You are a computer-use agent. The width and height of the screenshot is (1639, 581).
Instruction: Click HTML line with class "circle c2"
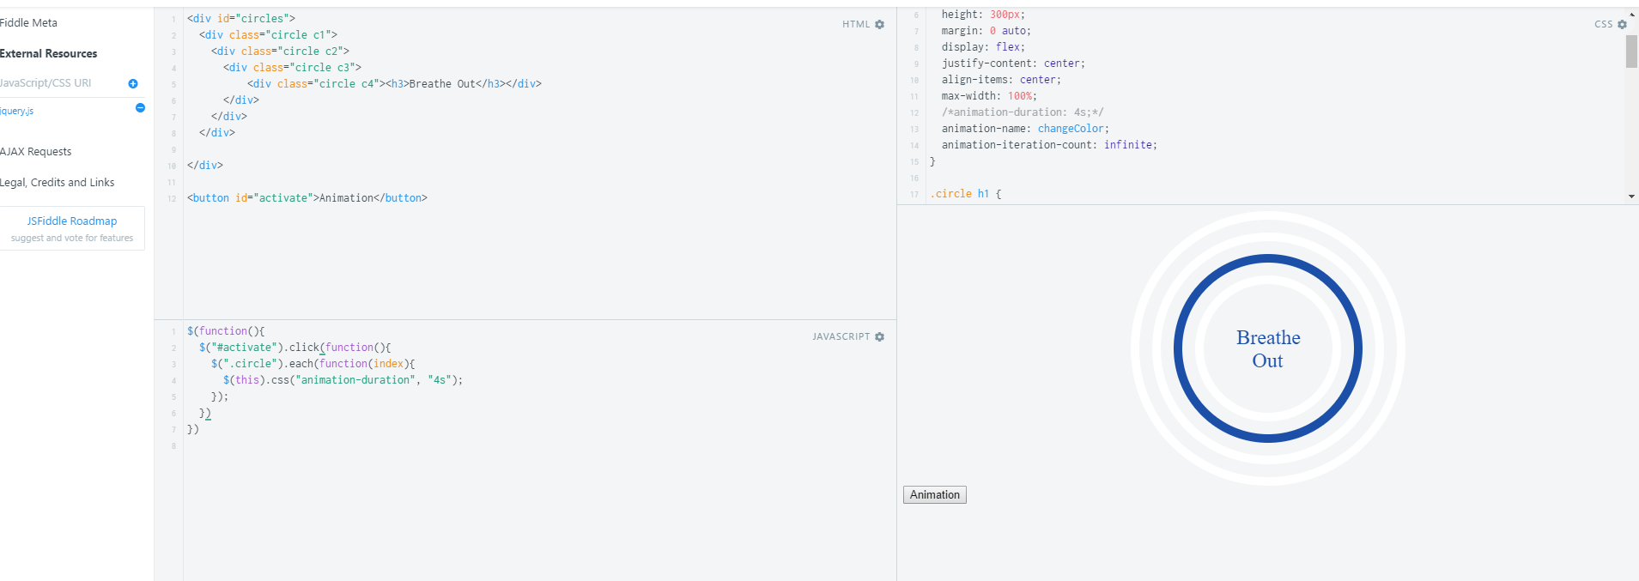280,51
